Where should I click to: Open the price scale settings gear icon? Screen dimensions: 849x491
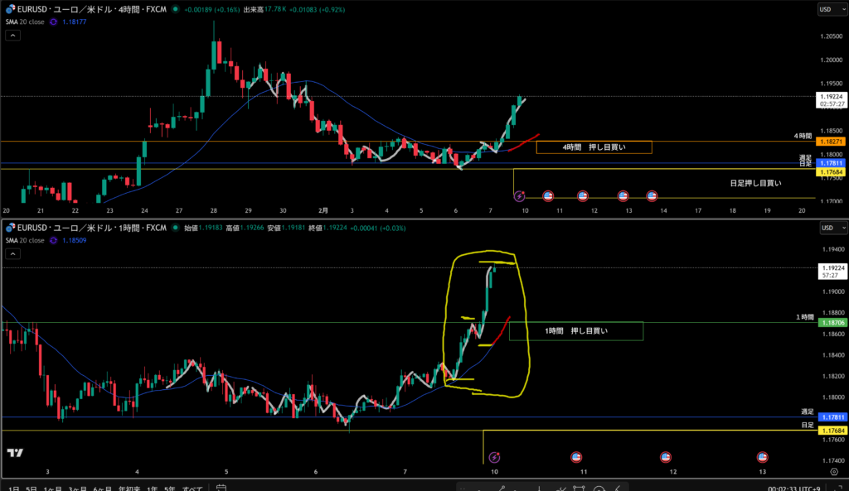click(x=833, y=471)
